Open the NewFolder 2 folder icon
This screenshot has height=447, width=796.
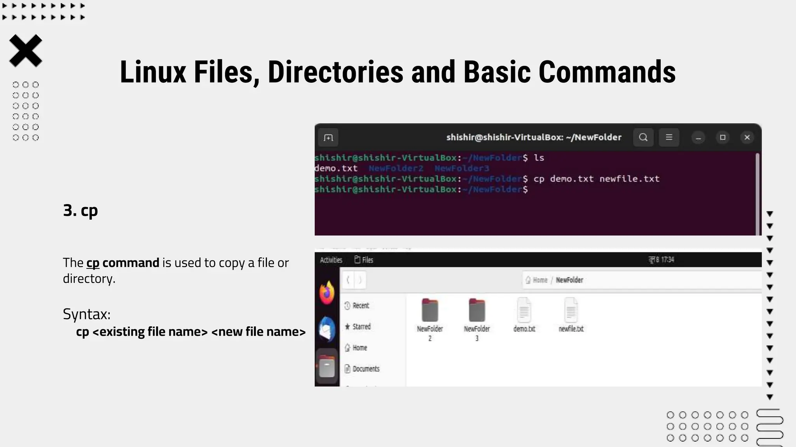click(430, 311)
